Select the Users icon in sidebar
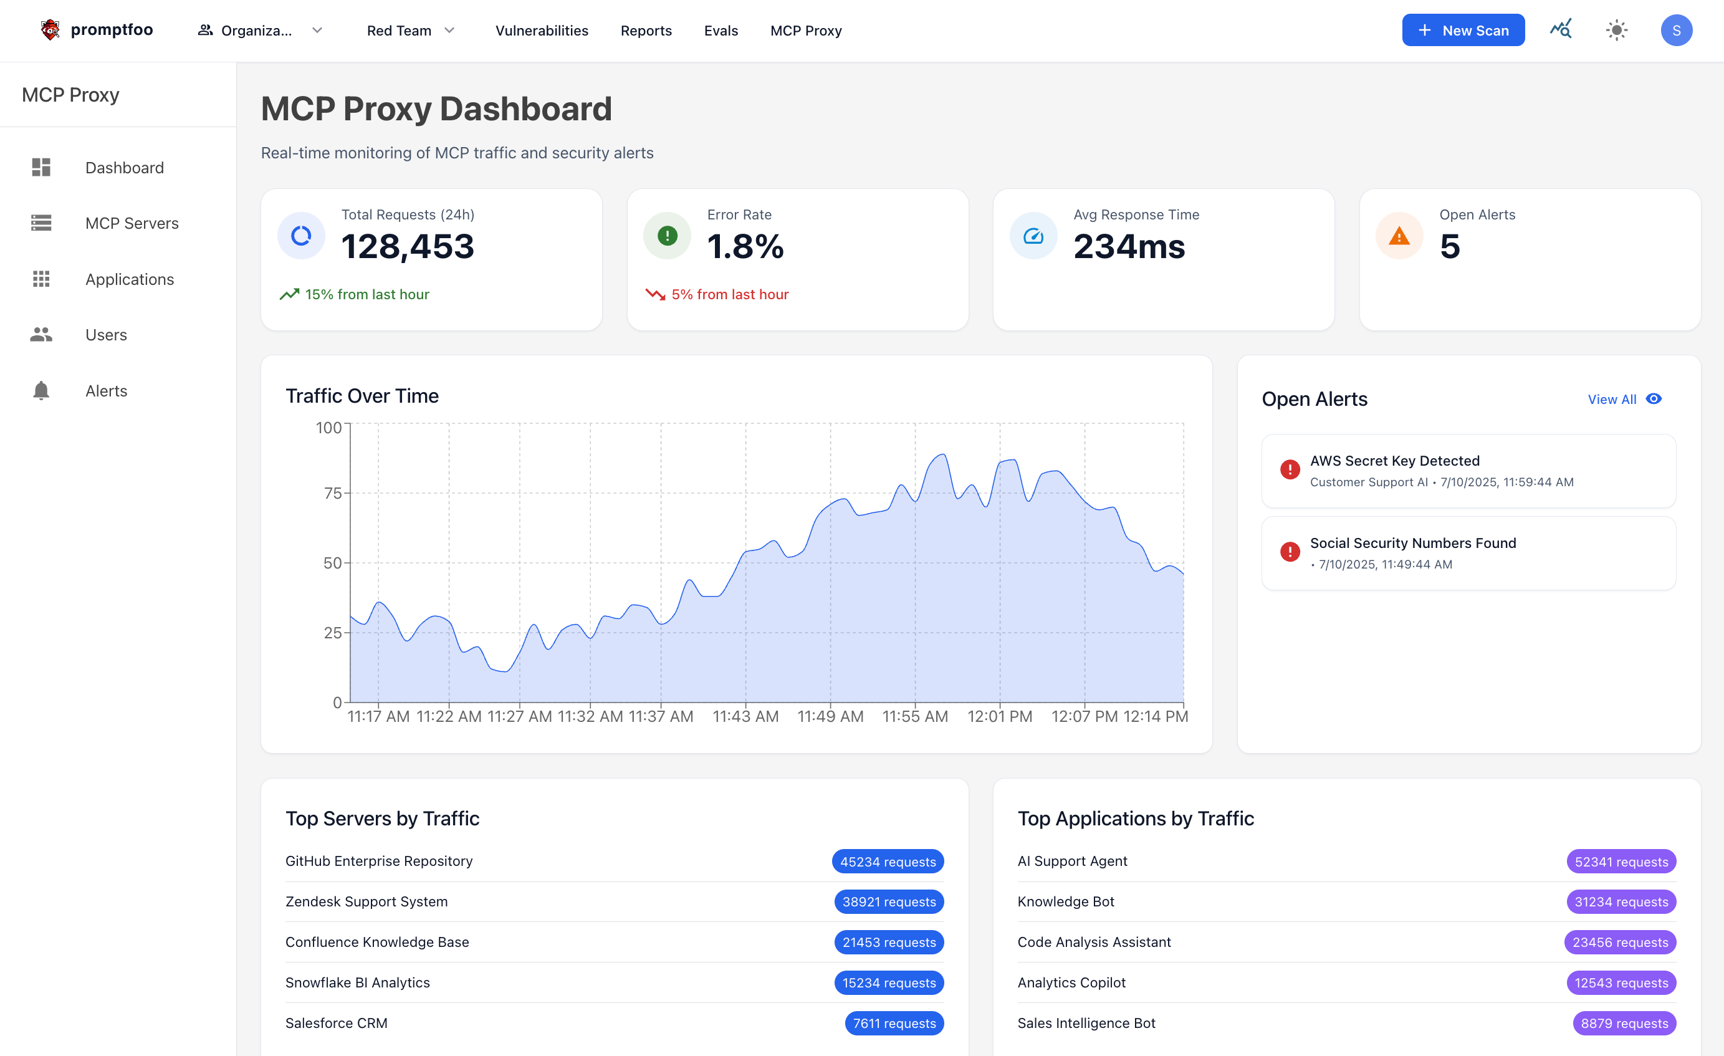The image size is (1724, 1056). point(41,335)
